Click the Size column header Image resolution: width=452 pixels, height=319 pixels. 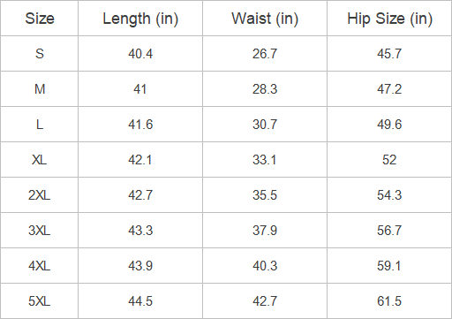(x=40, y=19)
